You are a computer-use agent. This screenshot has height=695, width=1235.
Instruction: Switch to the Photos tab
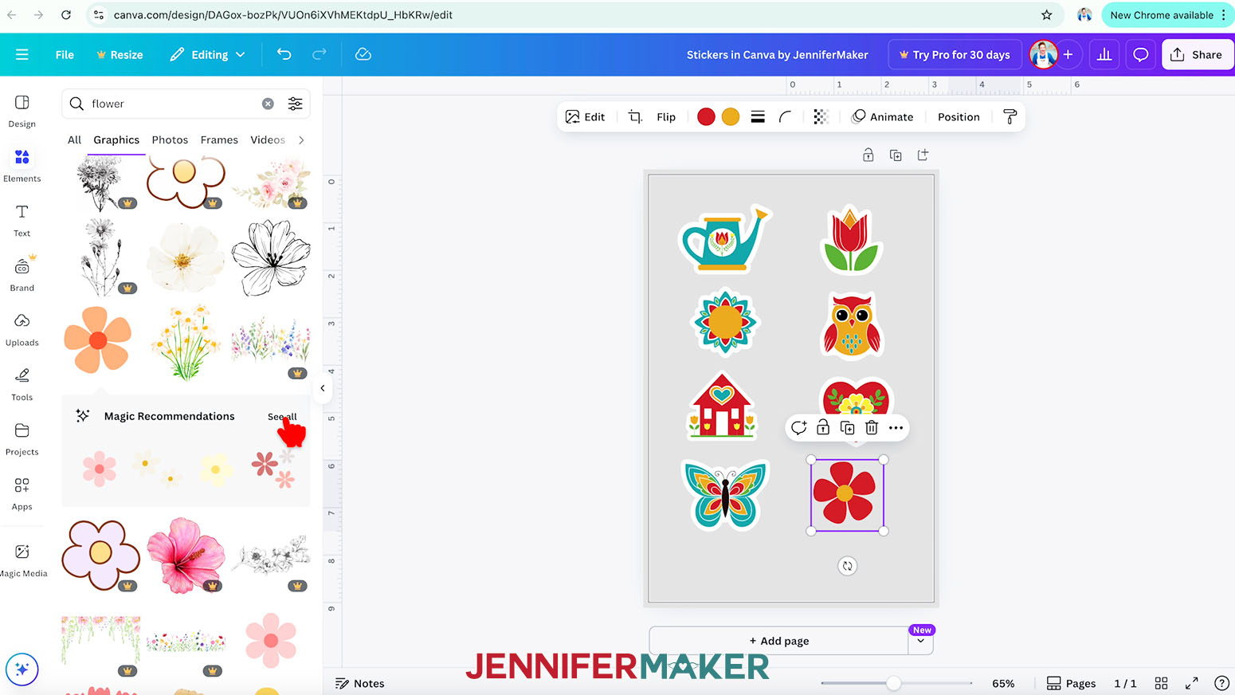coord(170,139)
